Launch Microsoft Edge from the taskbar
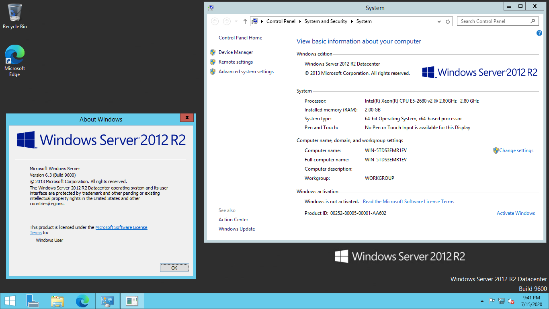This screenshot has height=309, width=549. pyautogui.click(x=82, y=301)
